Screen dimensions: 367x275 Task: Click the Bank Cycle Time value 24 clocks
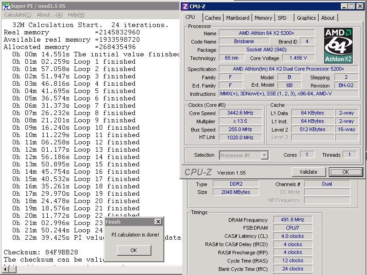[293, 269]
